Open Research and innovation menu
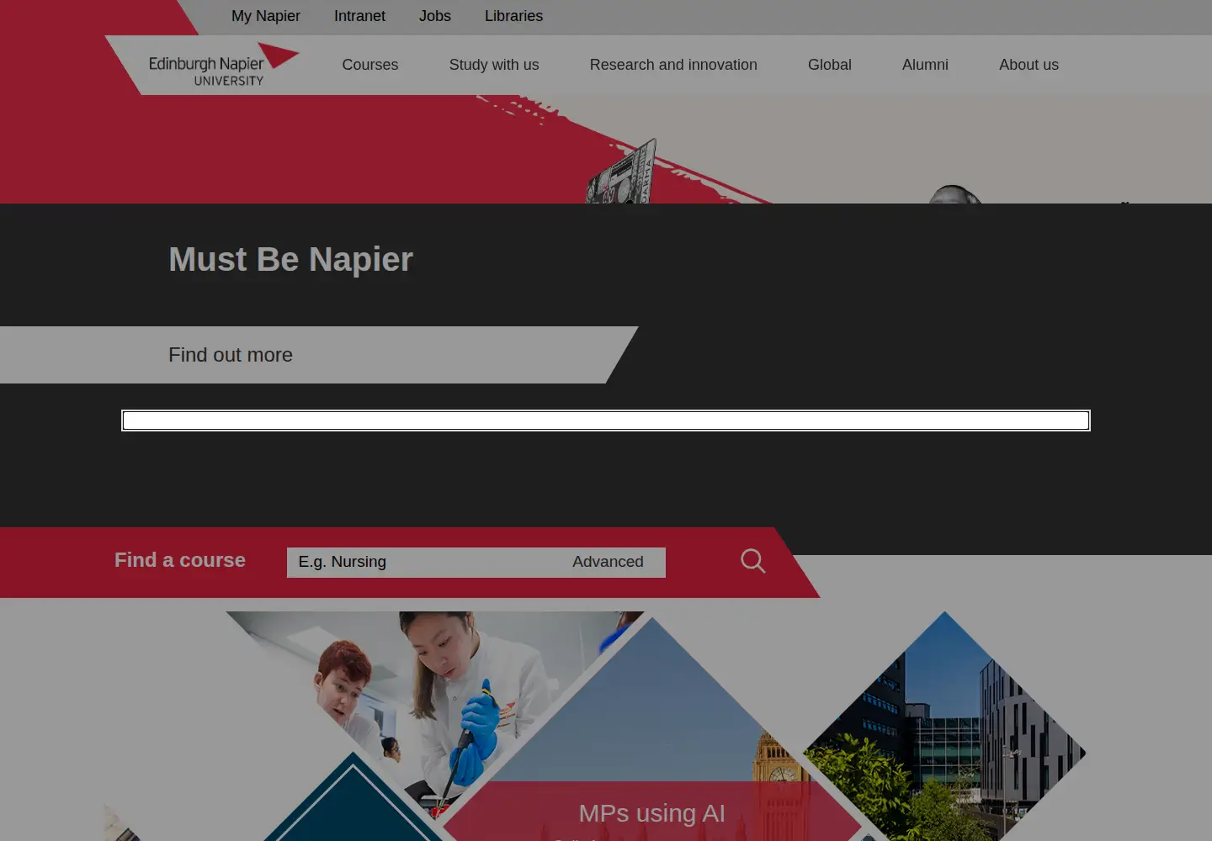1212x841 pixels. click(x=673, y=65)
